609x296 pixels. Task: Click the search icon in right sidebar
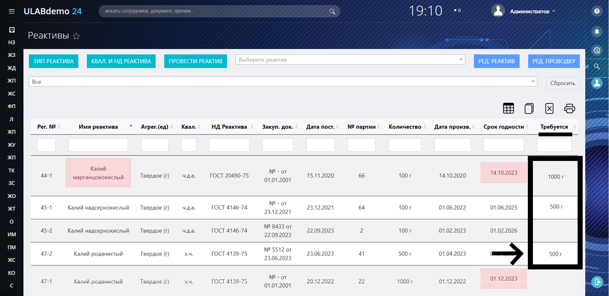pyautogui.click(x=597, y=66)
